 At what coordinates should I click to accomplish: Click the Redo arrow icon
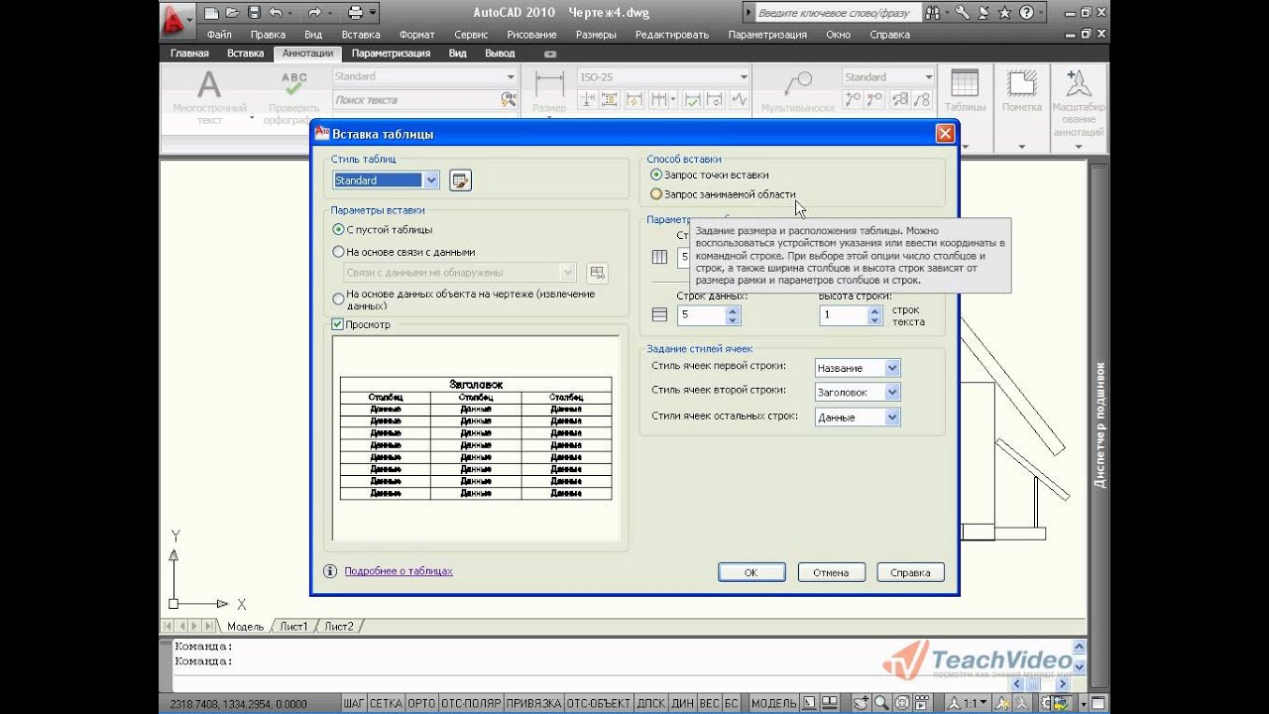[x=313, y=13]
